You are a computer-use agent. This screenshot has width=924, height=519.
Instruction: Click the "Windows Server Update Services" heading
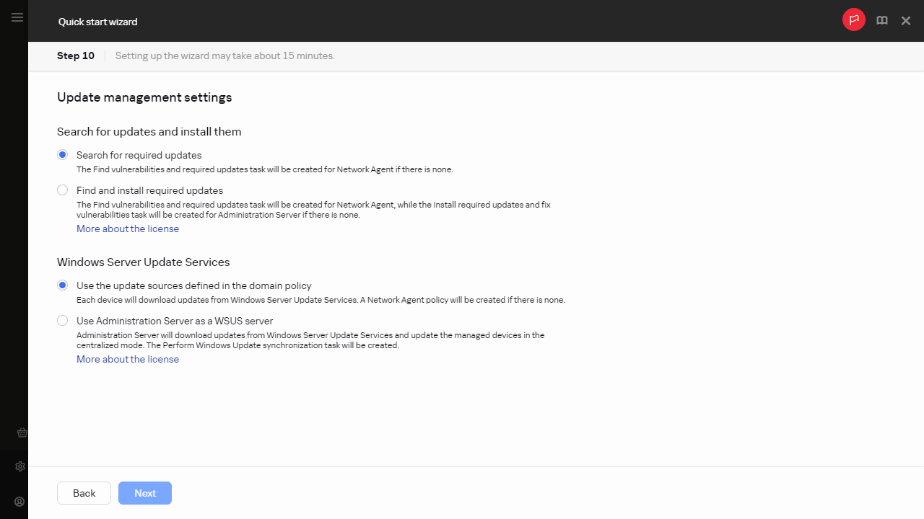coord(143,262)
